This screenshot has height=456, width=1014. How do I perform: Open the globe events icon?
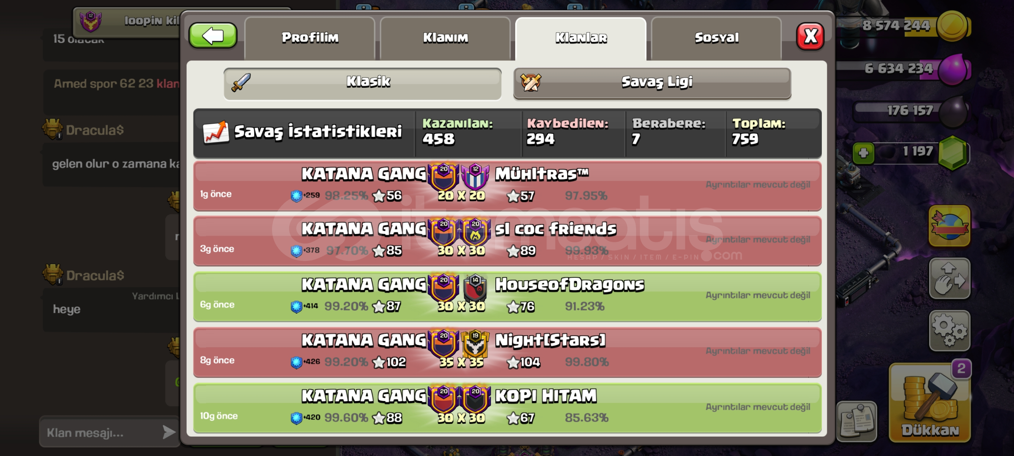pyautogui.click(x=949, y=226)
